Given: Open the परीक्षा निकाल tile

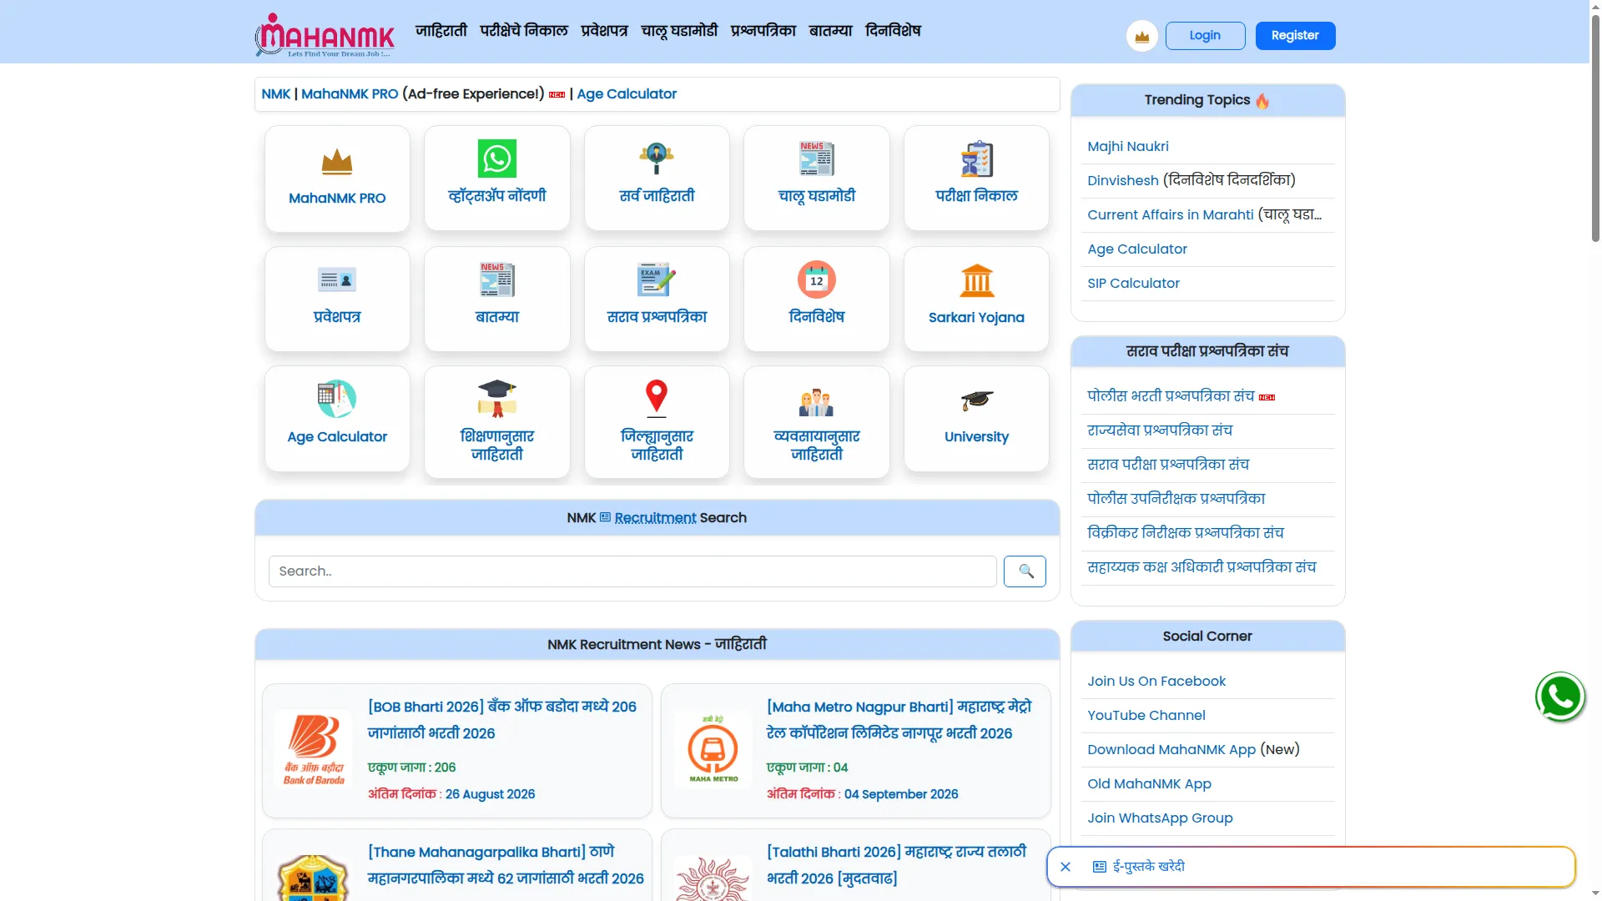Looking at the screenshot, I should coord(976,179).
